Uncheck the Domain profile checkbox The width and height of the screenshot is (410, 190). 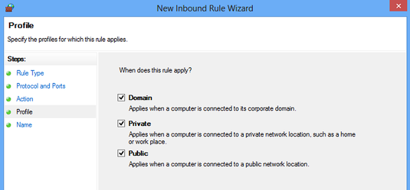coord(121,98)
